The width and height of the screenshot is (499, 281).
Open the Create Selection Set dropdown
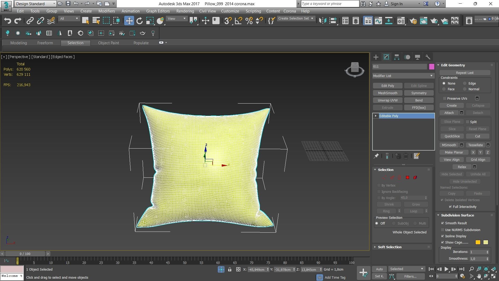click(296, 18)
